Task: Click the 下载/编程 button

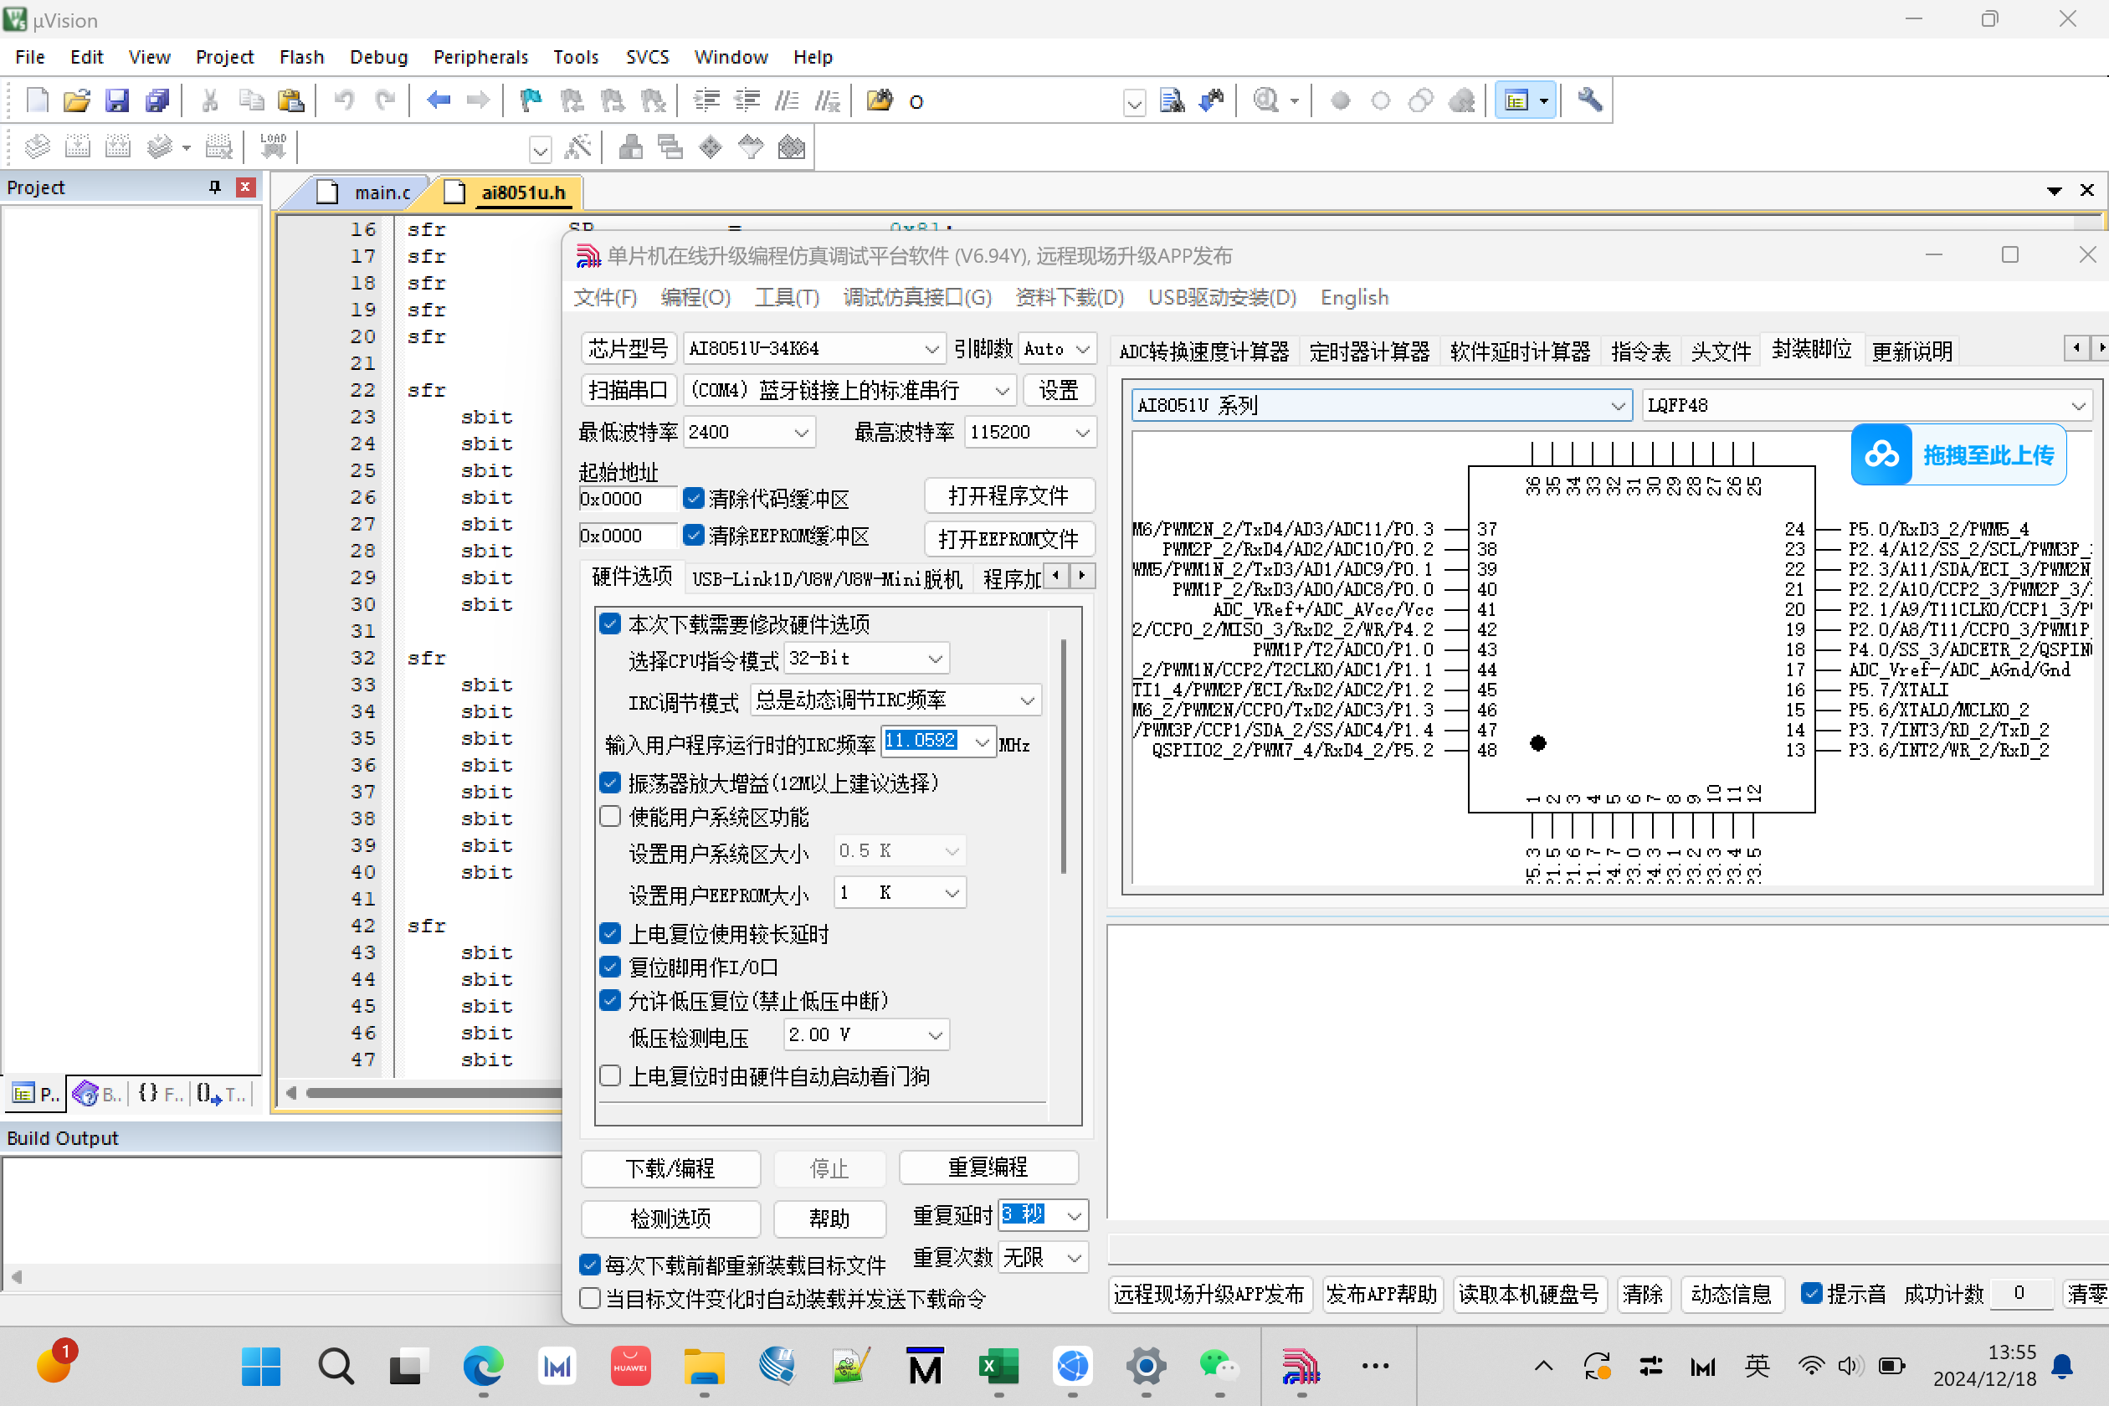Action: point(670,1168)
